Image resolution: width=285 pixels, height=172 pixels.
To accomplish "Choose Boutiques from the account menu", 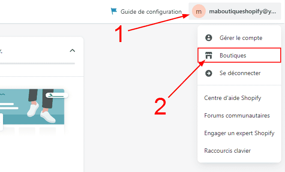I will click(239, 55).
